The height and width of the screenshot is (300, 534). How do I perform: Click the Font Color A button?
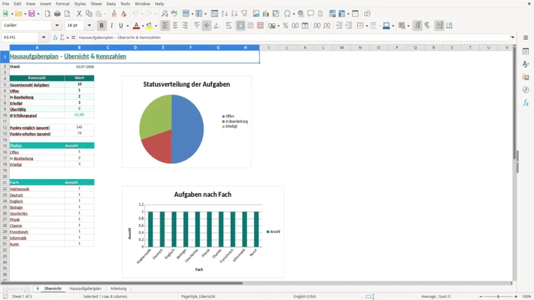[136, 26]
